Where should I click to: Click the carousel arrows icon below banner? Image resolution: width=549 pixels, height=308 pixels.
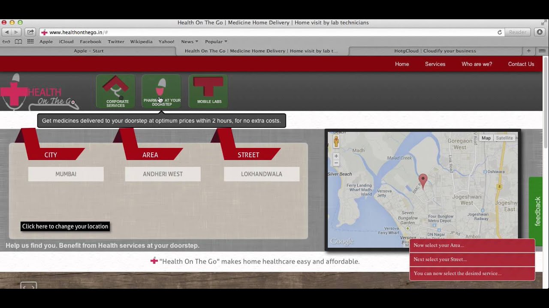point(29,286)
